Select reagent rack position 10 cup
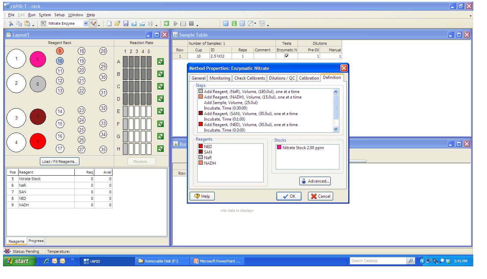Screen dimensions: 487x279 point(60,61)
